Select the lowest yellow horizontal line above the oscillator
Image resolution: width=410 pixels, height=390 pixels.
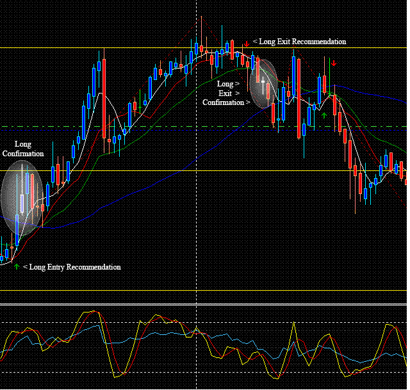204,290
